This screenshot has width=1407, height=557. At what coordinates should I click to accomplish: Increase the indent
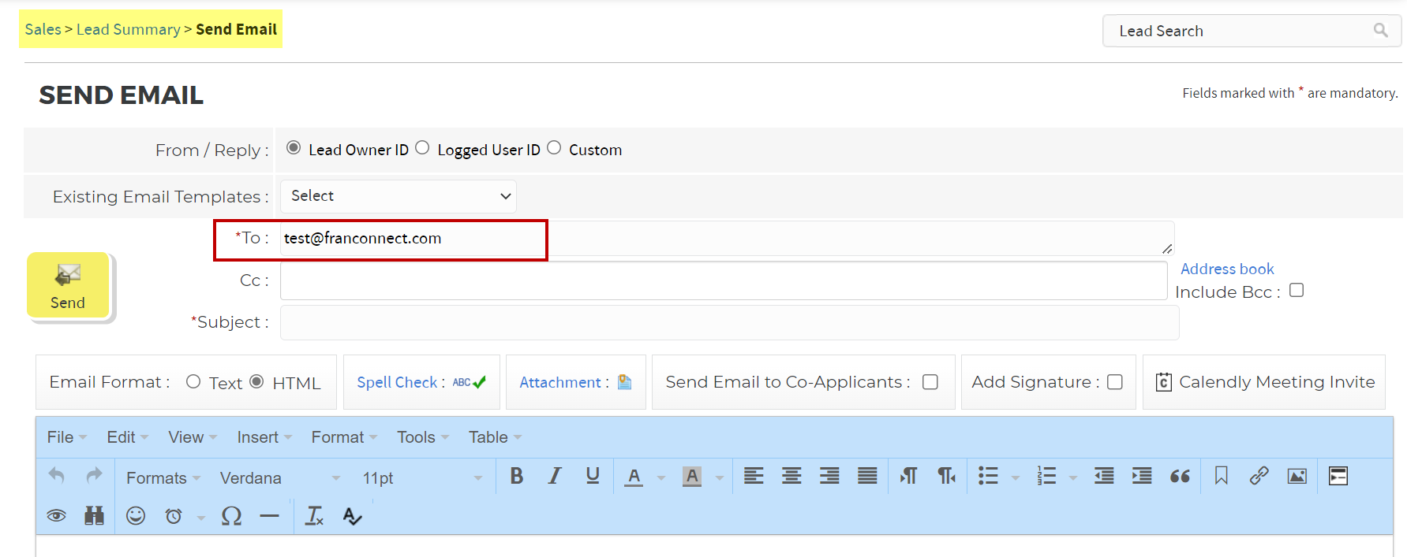[1142, 476]
